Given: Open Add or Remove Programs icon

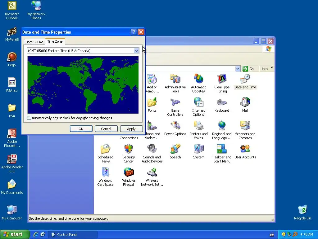Looking at the screenshot, I should pyautogui.click(x=152, y=83).
